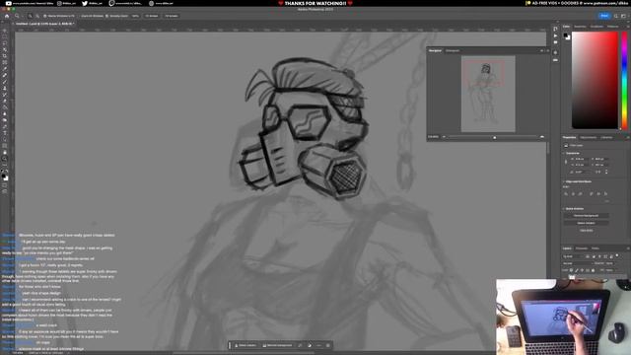Open the Zoom tool preset picker arrow
Viewport: 631px width, 355px height.
click(x=23, y=16)
